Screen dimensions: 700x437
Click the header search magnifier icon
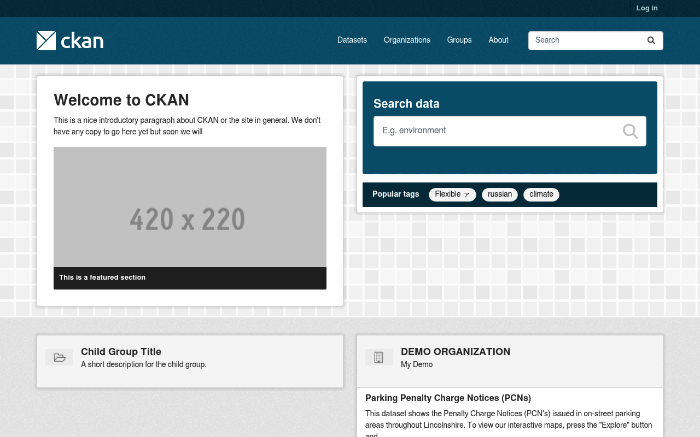pyautogui.click(x=651, y=40)
